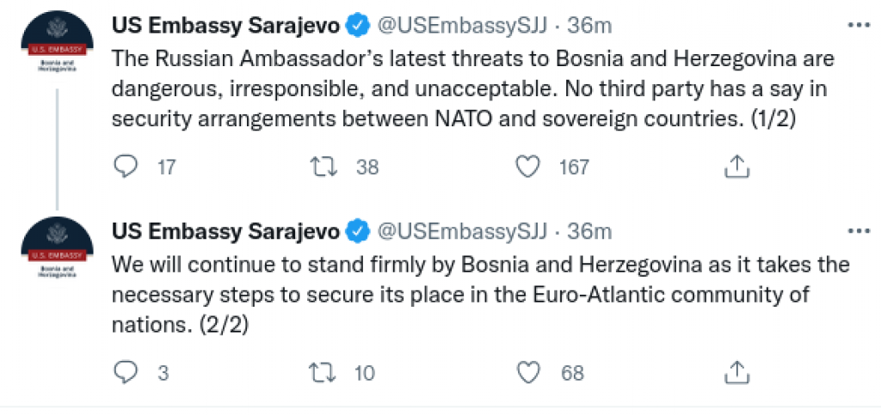
Task: Reply to the second tweet (2/2)
Action: [x=126, y=372]
